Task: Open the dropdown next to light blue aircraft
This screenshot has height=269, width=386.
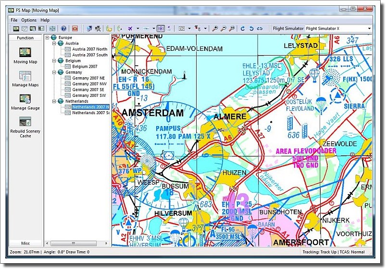Action: [x=154, y=29]
